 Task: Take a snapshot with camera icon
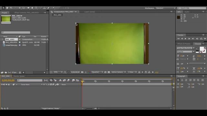click(x=82, y=72)
